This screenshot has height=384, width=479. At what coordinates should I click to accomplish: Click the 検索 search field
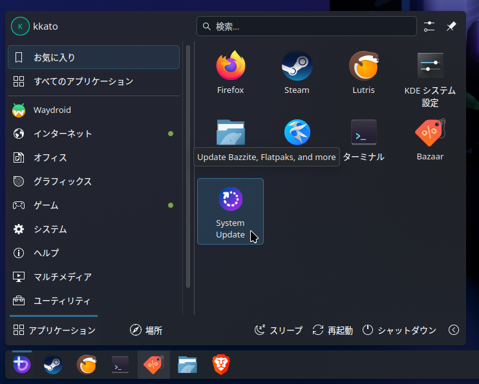pos(306,26)
